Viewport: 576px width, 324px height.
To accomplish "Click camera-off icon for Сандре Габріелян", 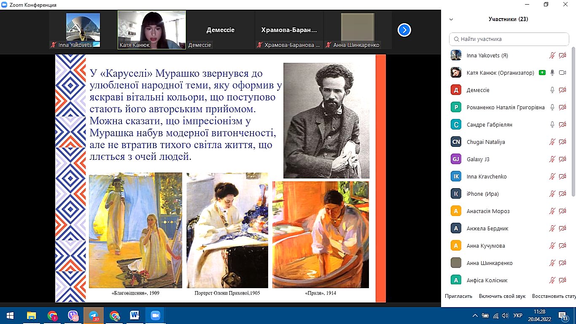I will [563, 124].
